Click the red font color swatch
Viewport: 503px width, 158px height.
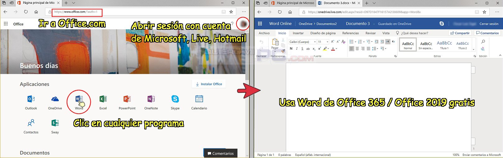[x=333, y=49]
